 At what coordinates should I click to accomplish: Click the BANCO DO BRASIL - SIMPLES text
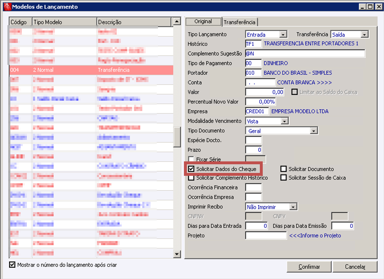[x=298, y=73]
